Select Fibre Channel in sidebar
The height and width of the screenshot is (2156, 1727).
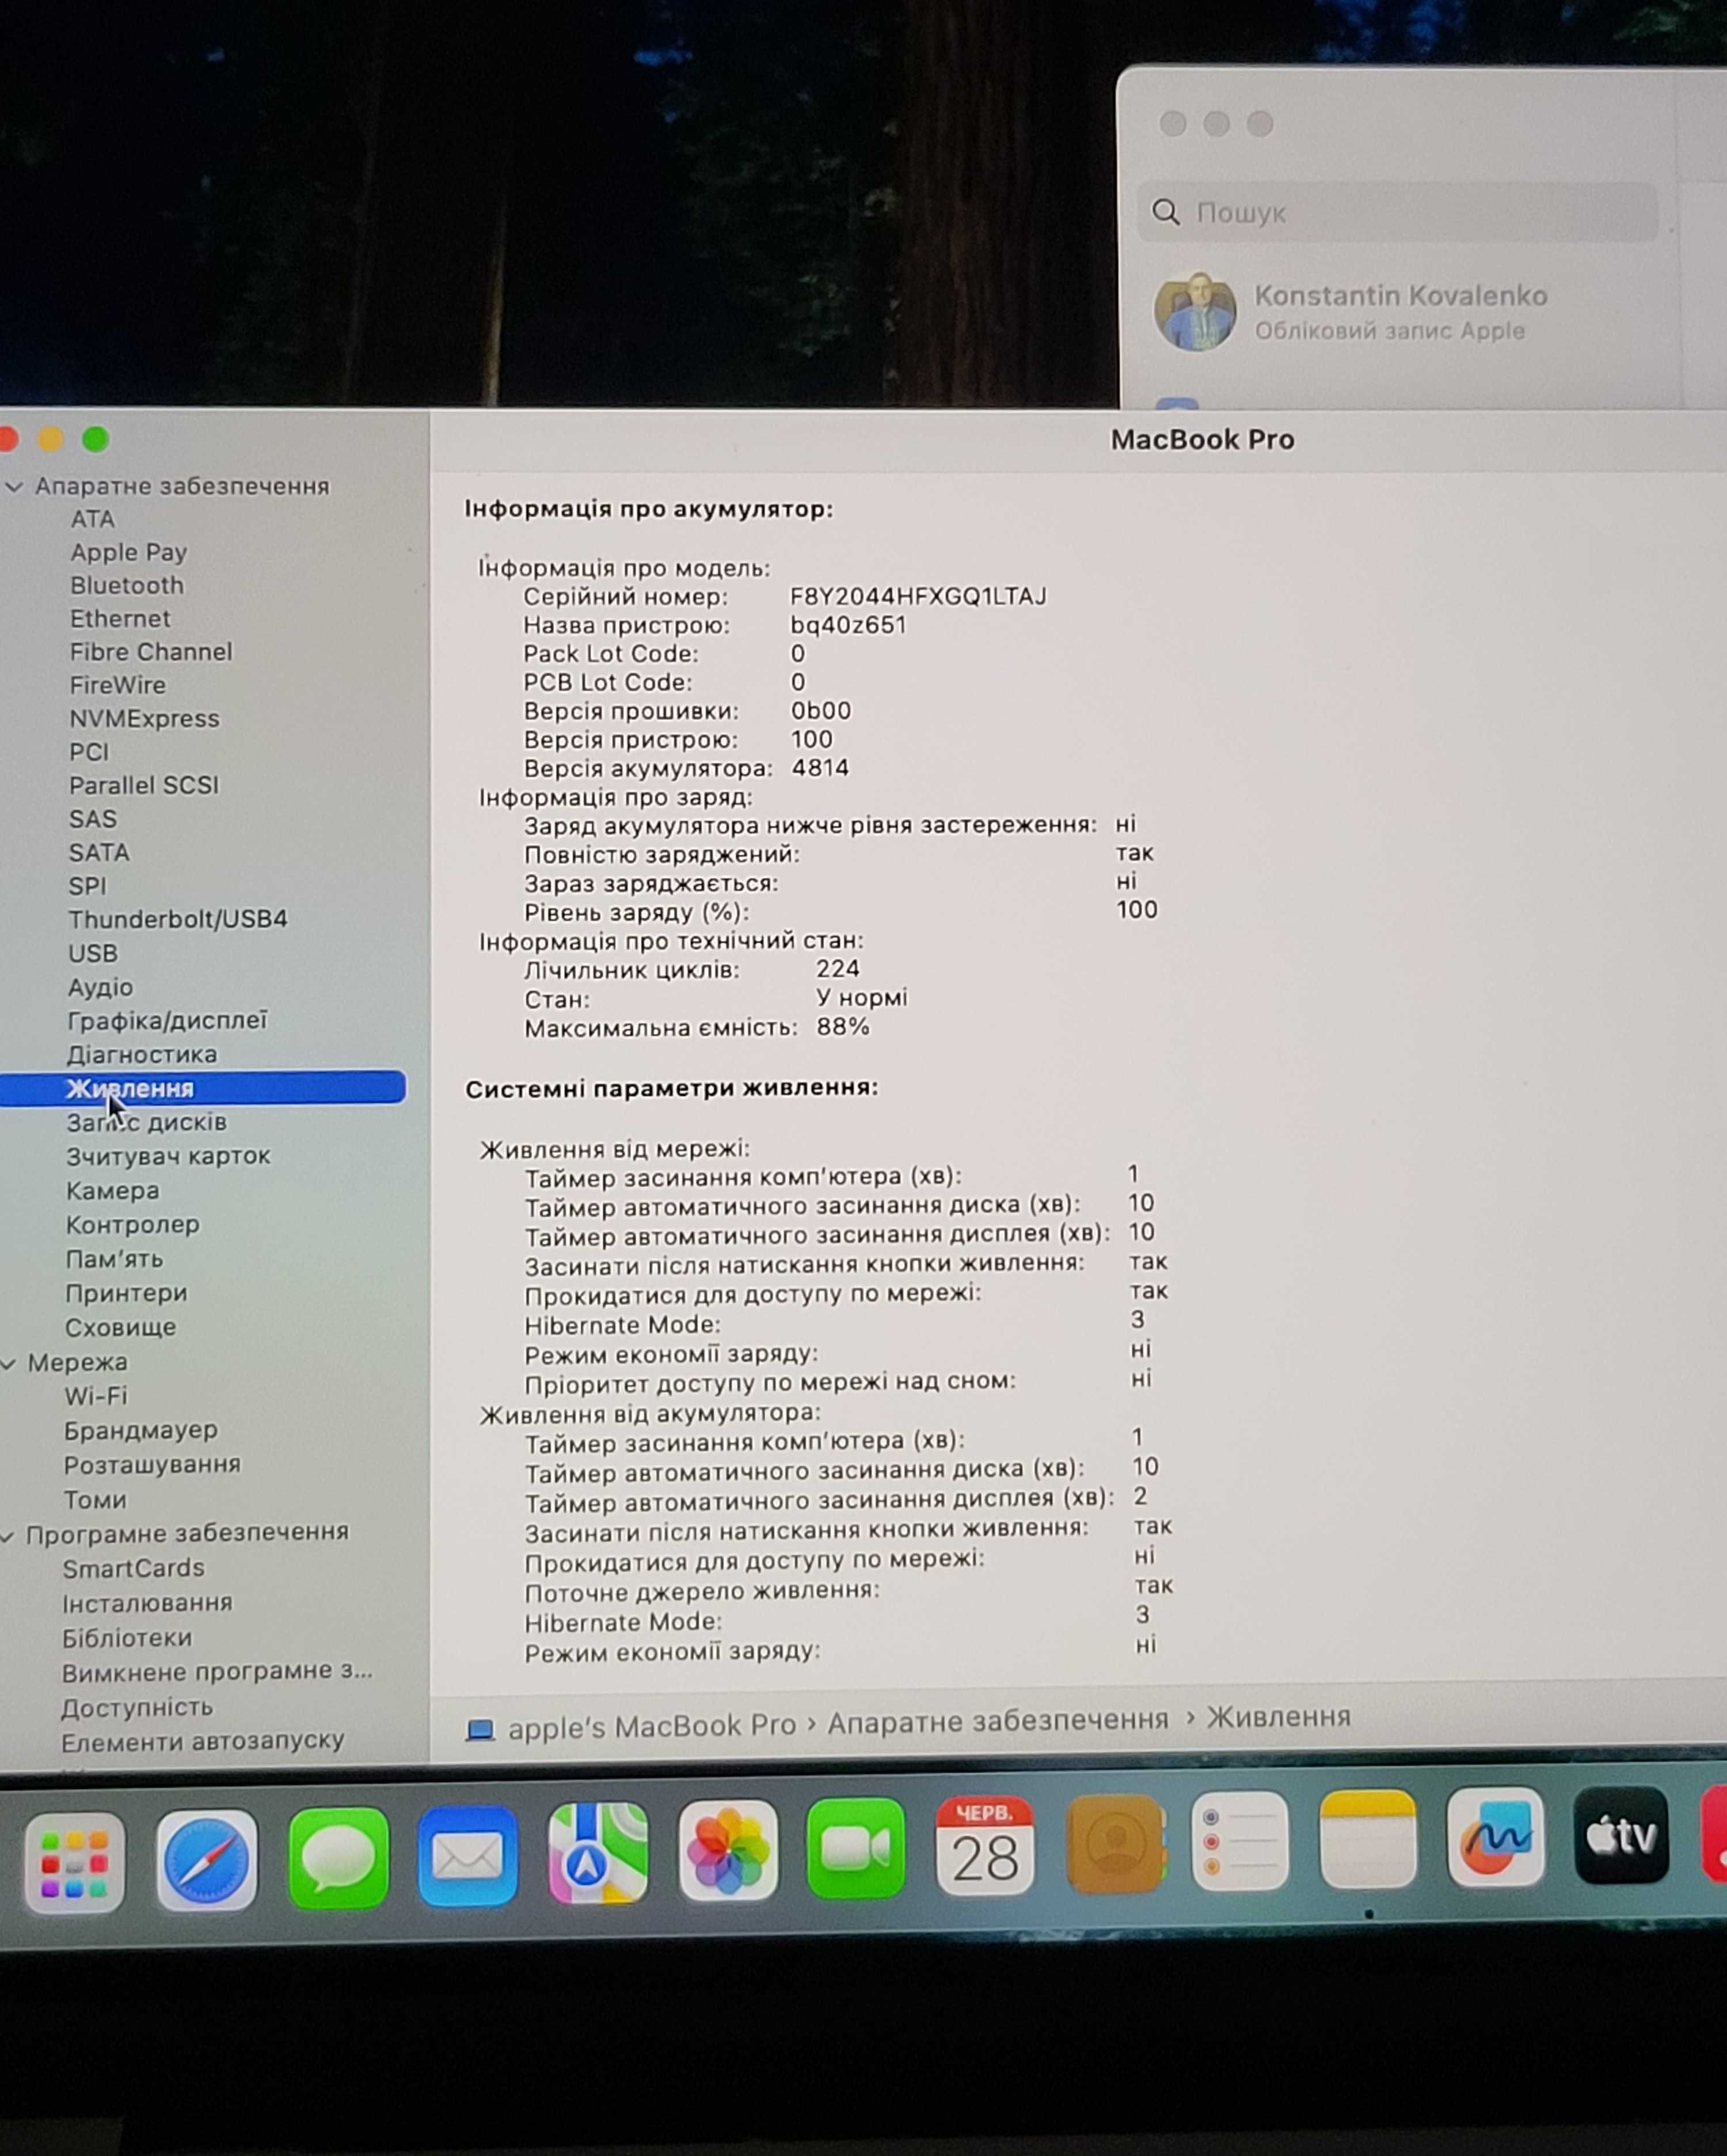click(x=150, y=652)
